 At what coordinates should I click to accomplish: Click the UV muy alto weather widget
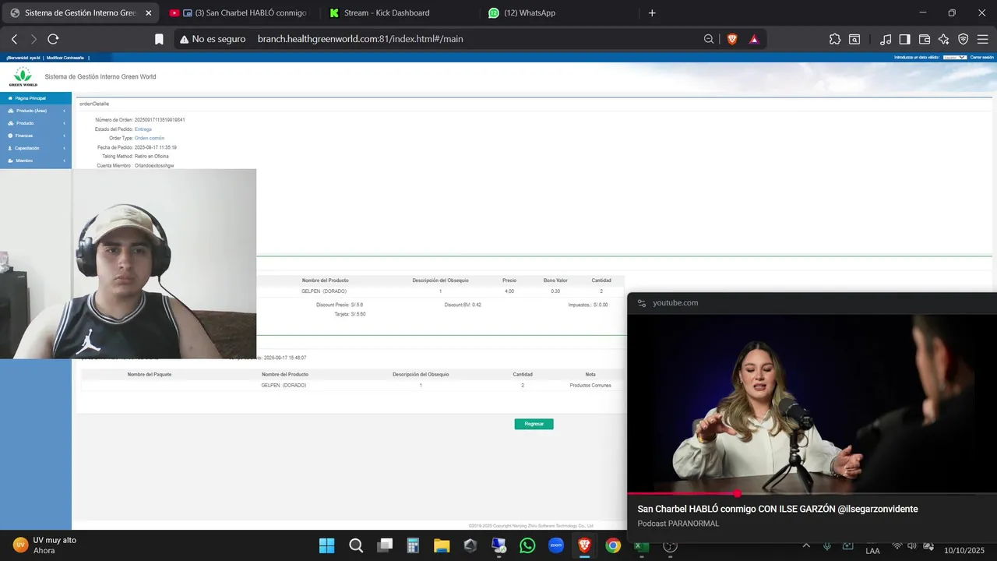pos(45,545)
